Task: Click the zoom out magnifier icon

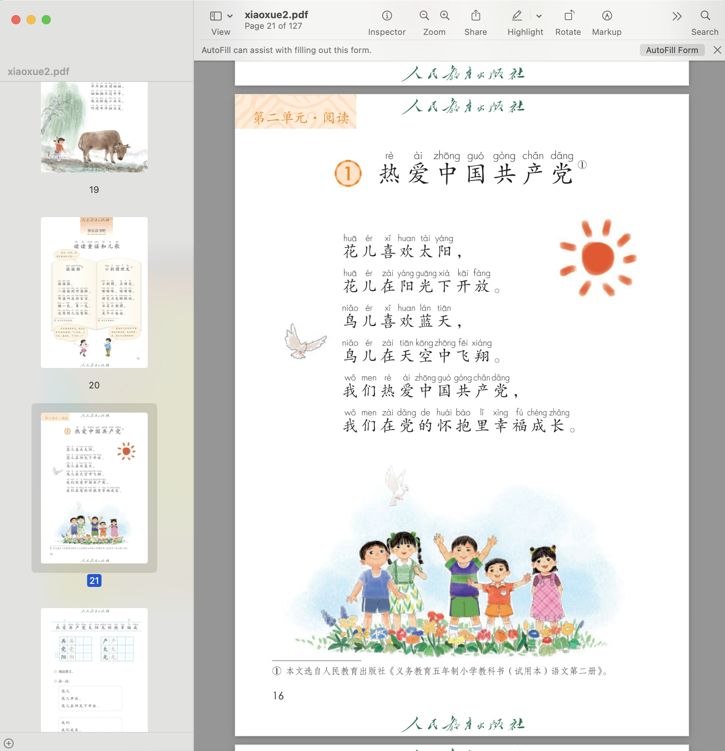Action: pos(424,16)
